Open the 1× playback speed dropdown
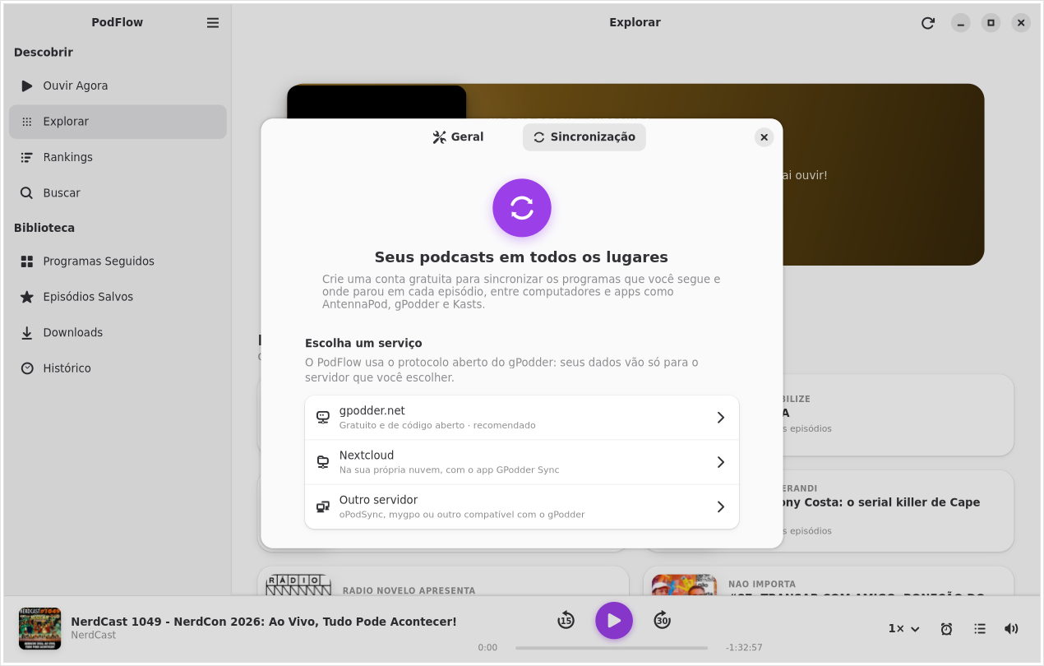This screenshot has height=666, width=1044. coord(903,629)
